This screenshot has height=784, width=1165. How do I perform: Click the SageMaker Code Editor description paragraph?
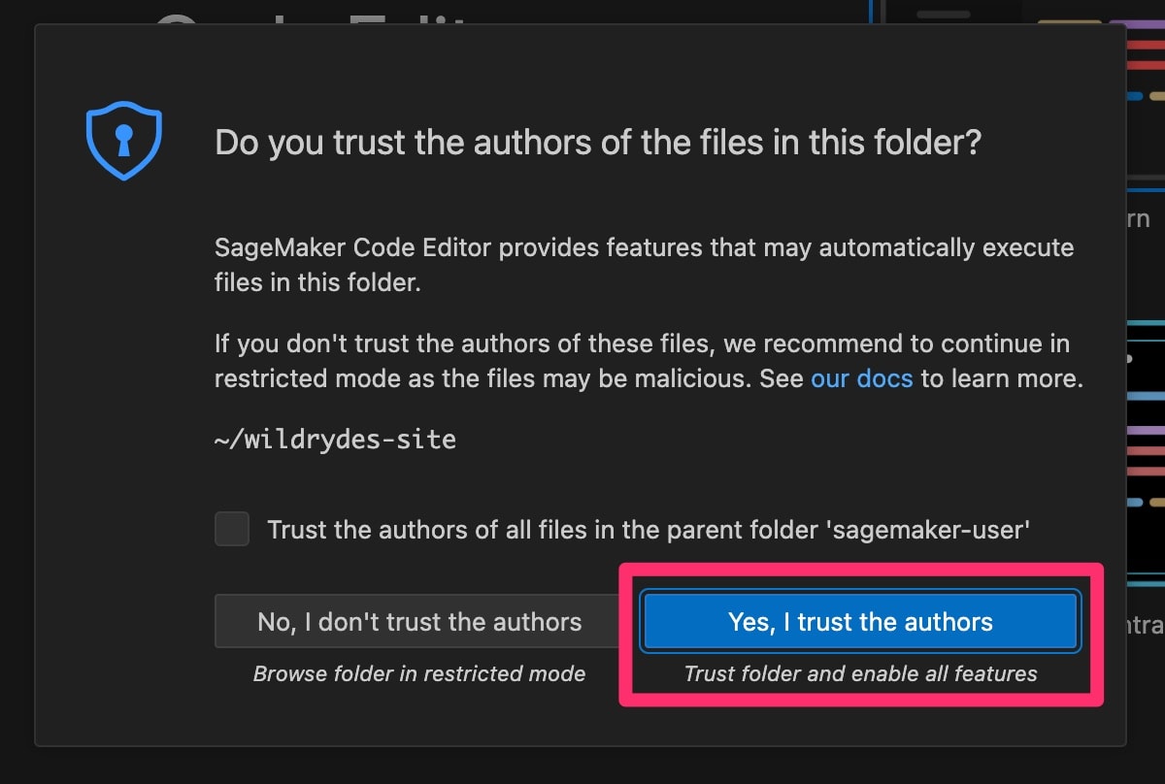click(644, 264)
